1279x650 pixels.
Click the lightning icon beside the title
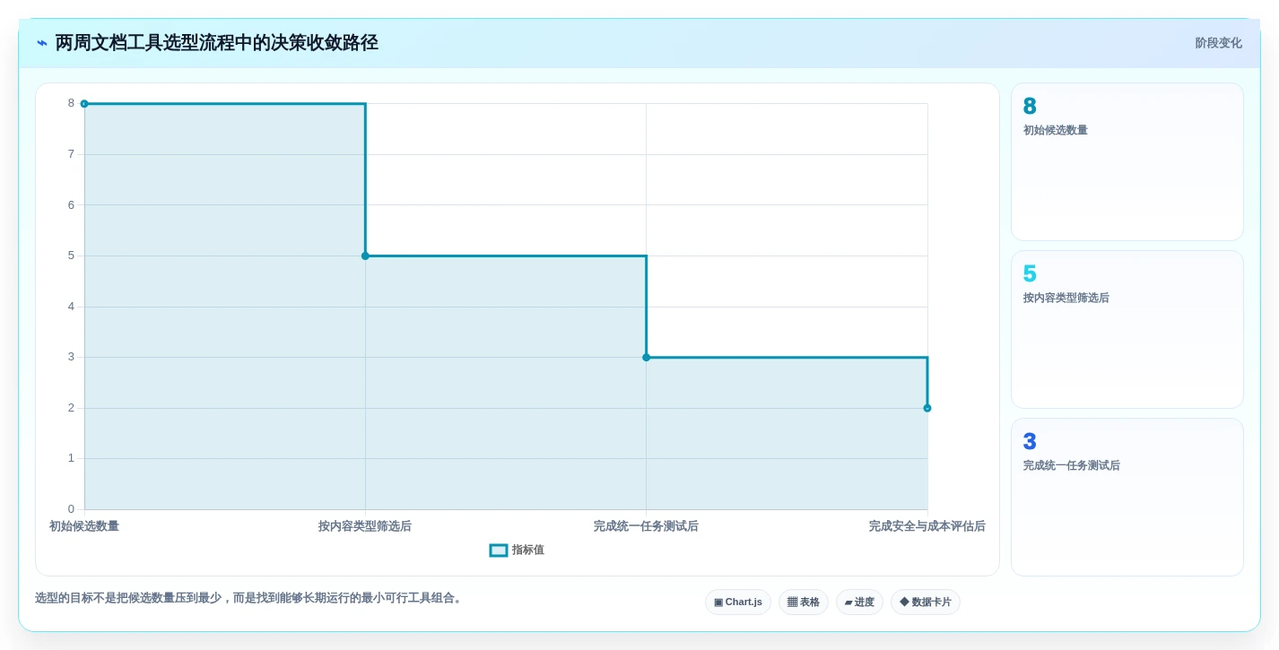point(42,43)
